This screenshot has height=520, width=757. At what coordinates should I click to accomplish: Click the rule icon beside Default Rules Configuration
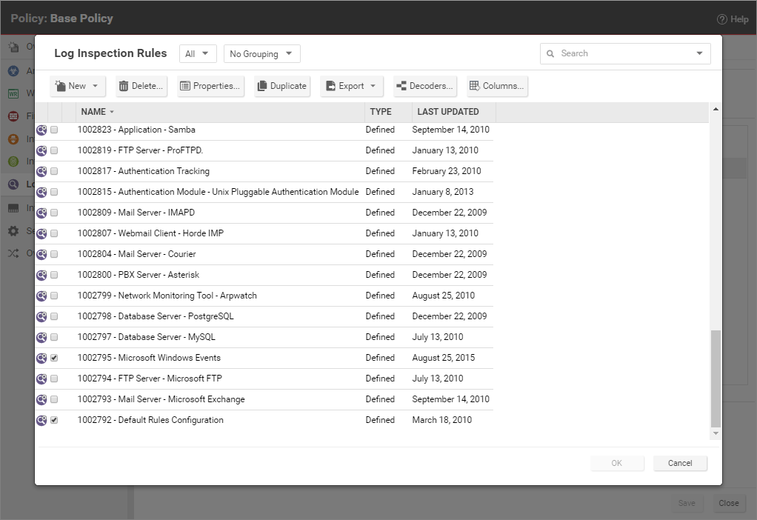[x=41, y=420]
